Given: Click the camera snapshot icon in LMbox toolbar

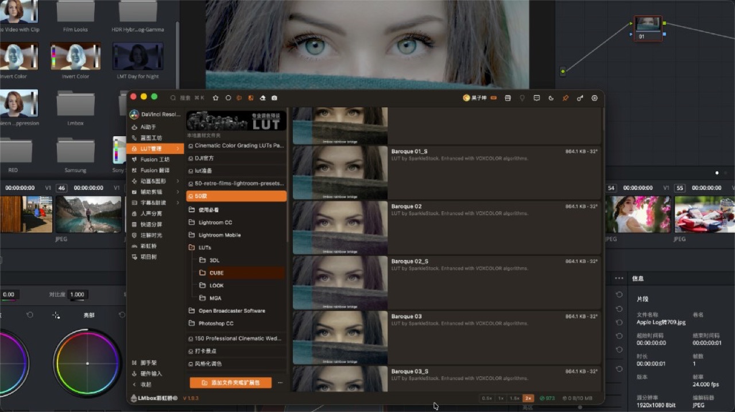Looking at the screenshot, I should pos(274,98).
